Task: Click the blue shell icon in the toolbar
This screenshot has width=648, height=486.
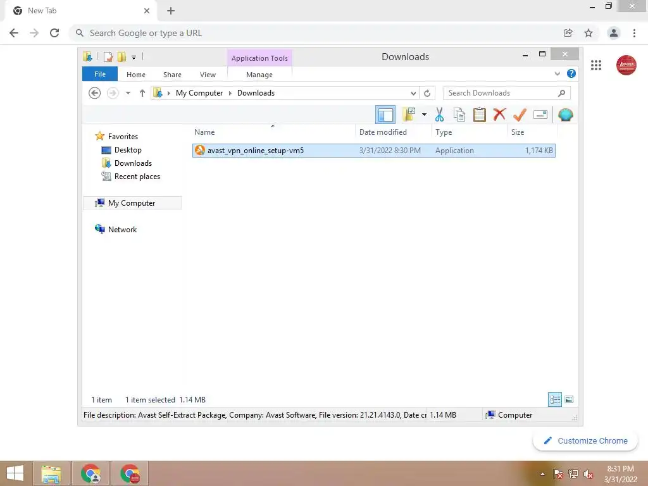Action: (x=565, y=115)
